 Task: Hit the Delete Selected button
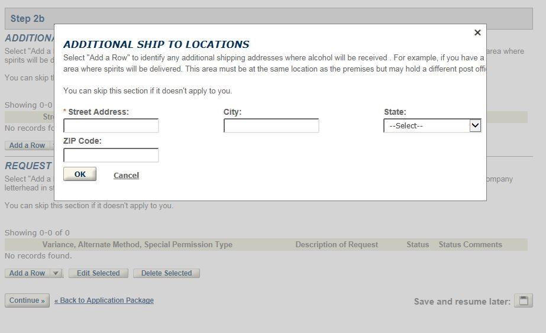[166, 273]
